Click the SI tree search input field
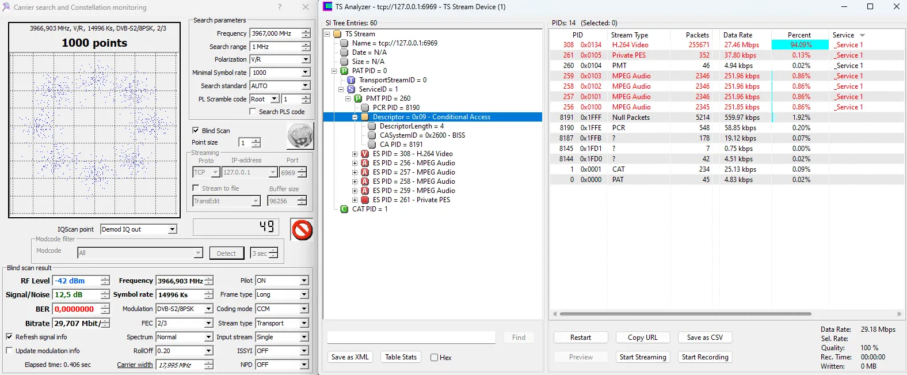This screenshot has width=907, height=375. point(411,338)
